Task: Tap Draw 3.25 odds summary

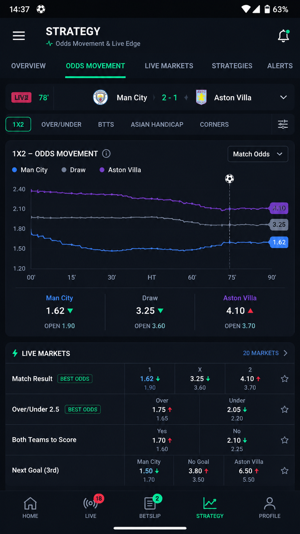Action: pos(150,312)
